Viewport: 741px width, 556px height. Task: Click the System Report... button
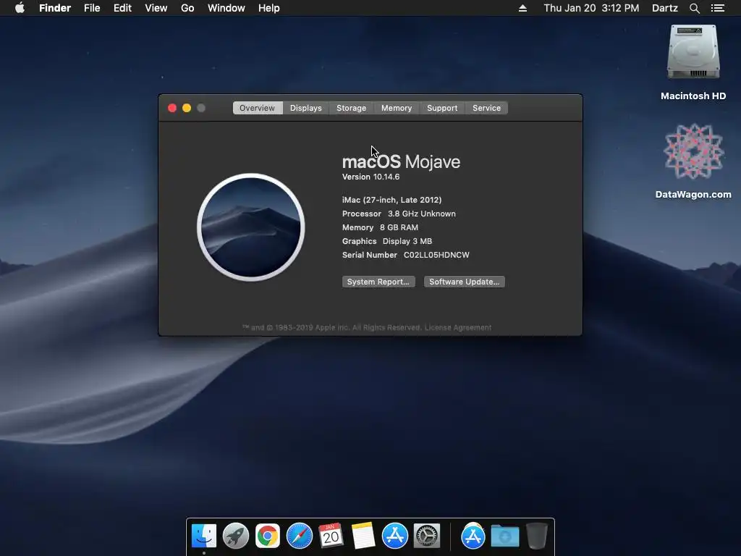pos(378,282)
